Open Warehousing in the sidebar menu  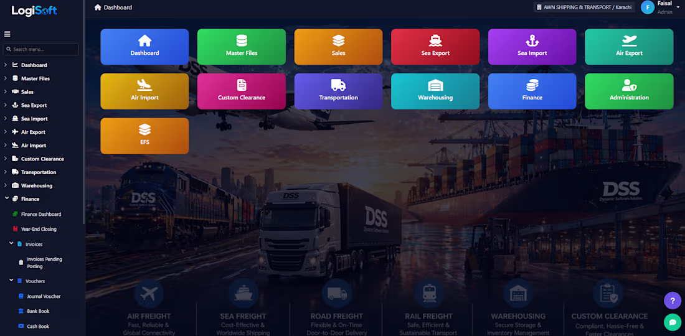(37, 185)
